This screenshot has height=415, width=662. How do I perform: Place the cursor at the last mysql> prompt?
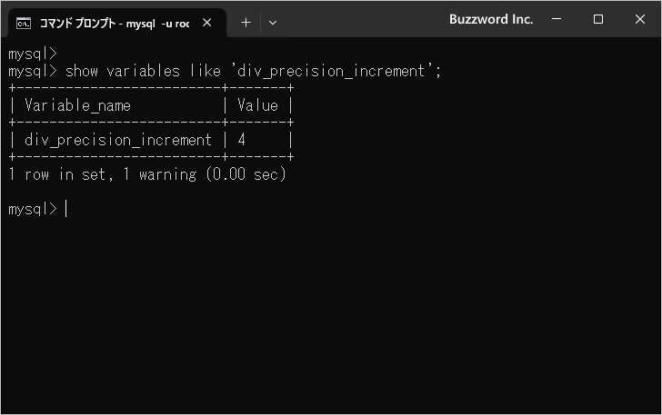click(65, 209)
